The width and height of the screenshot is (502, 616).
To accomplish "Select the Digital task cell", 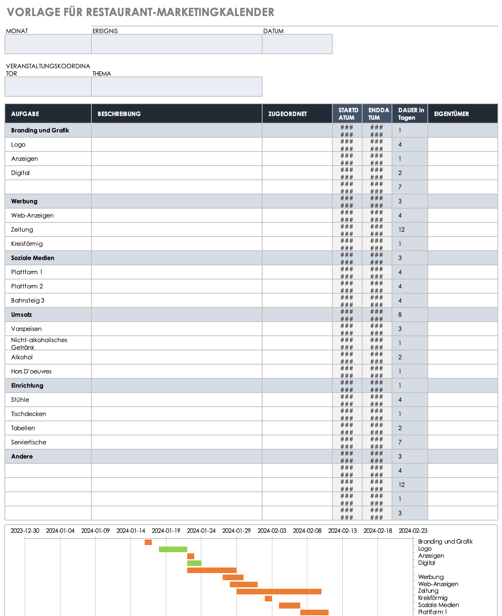I will click(48, 173).
